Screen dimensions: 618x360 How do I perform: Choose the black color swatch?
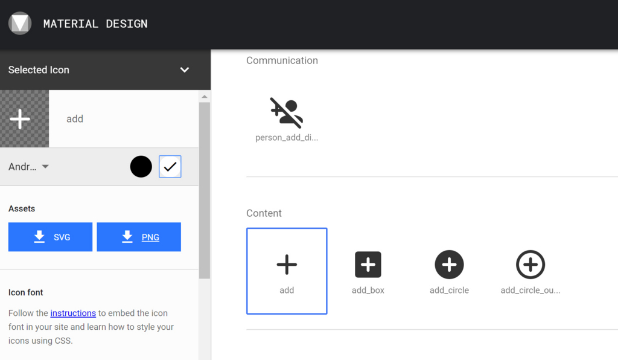coord(141,166)
